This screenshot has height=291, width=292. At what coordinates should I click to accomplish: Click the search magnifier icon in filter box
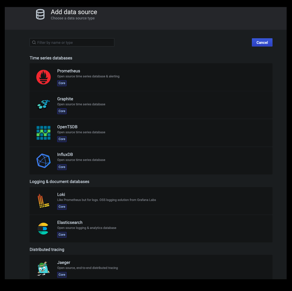pos(34,43)
